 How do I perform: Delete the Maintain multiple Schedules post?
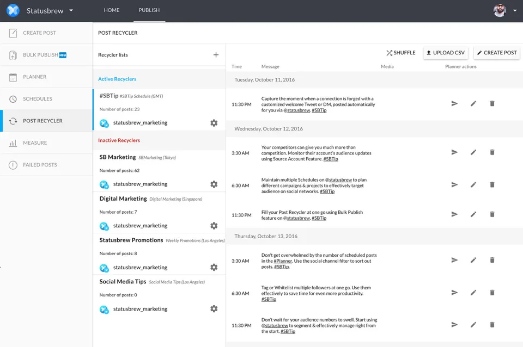tap(492, 184)
